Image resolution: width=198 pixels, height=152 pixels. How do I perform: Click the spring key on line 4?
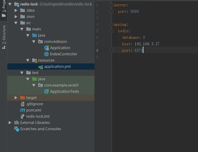pyautogui.click(x=120, y=24)
